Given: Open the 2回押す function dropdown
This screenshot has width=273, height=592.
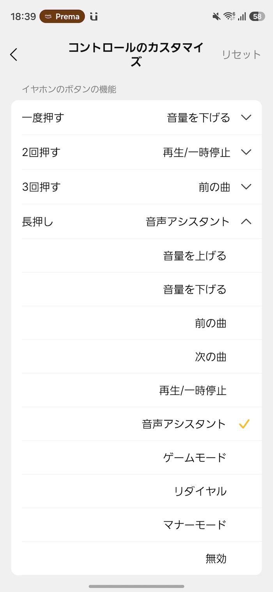Looking at the screenshot, I should [x=246, y=152].
